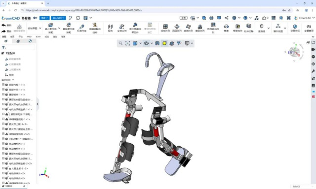Click the CrownCAD back arrow icon
This screenshot has height=189, width=316.
pyautogui.click(x=35, y=18)
